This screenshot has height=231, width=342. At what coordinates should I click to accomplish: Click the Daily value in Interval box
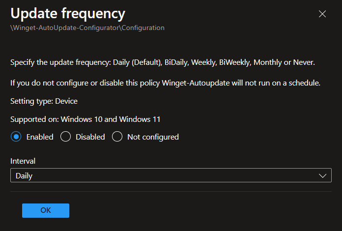click(24, 175)
